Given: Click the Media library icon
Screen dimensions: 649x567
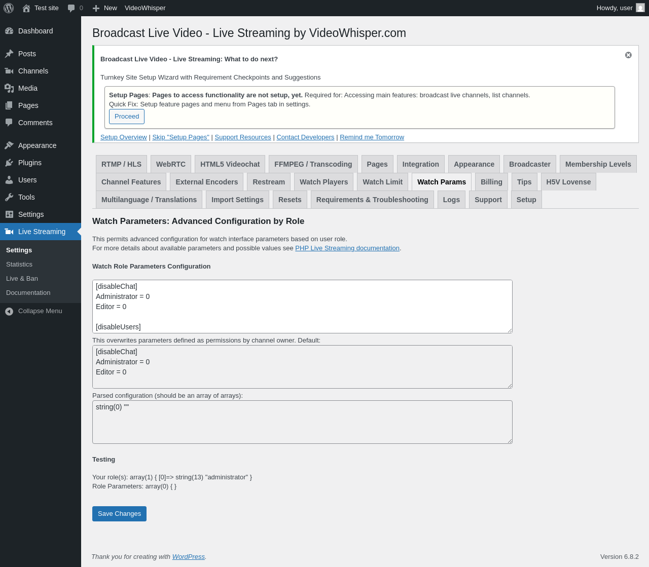Looking at the screenshot, I should pos(9,88).
